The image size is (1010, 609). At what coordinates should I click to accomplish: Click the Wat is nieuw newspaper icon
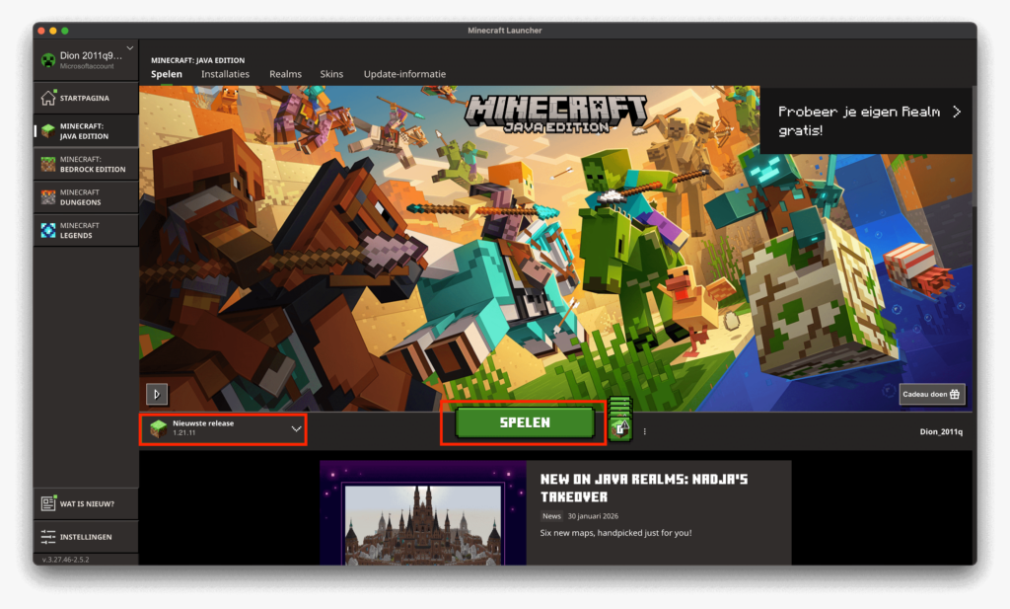click(x=48, y=503)
